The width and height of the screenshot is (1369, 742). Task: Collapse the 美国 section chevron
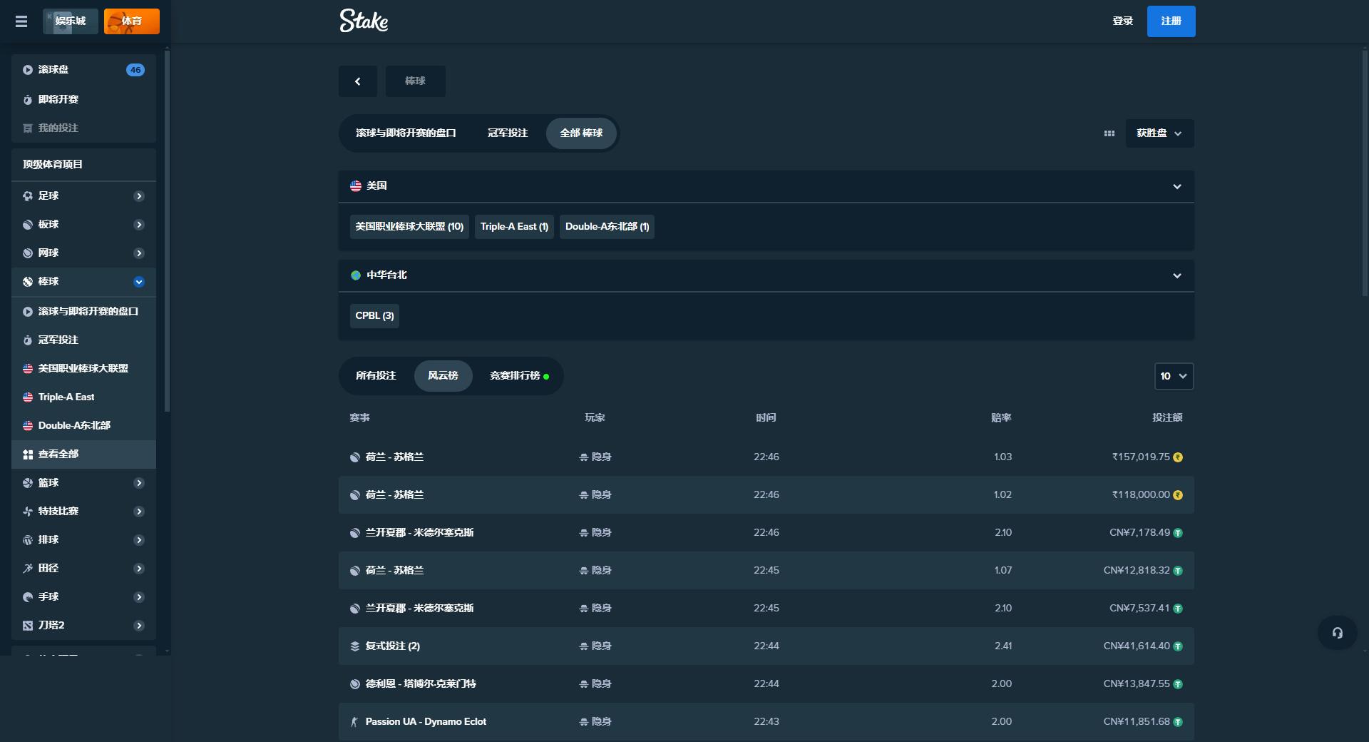pyautogui.click(x=1177, y=187)
